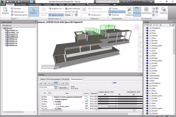176x117 pixels.
Task: Play the TimeLiner simulation forward
Action: 60,84
